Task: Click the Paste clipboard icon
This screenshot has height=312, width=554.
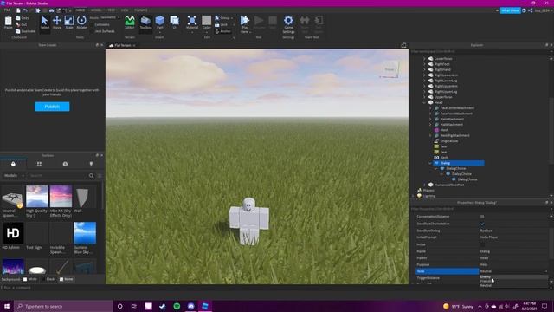Action: [8, 23]
